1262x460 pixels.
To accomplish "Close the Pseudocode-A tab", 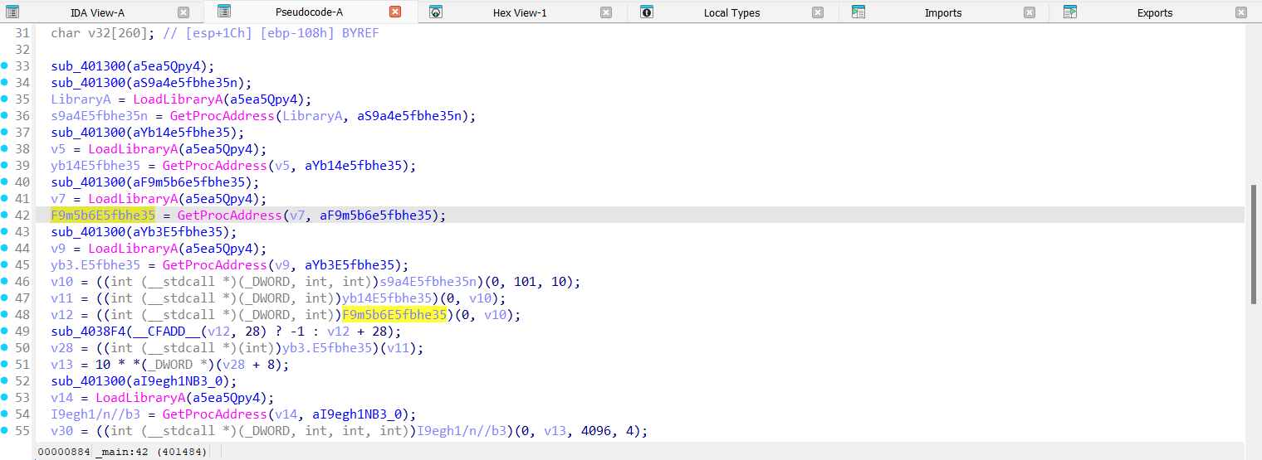I will pos(395,12).
